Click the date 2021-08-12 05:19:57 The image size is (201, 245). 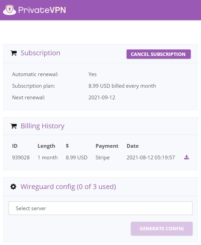(151, 157)
